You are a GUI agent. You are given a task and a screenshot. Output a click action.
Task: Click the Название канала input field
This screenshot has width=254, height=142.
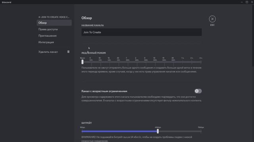pyautogui.click(x=141, y=32)
